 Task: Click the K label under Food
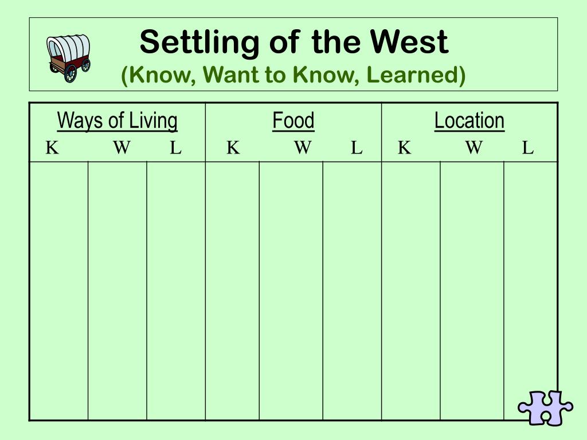(233, 147)
